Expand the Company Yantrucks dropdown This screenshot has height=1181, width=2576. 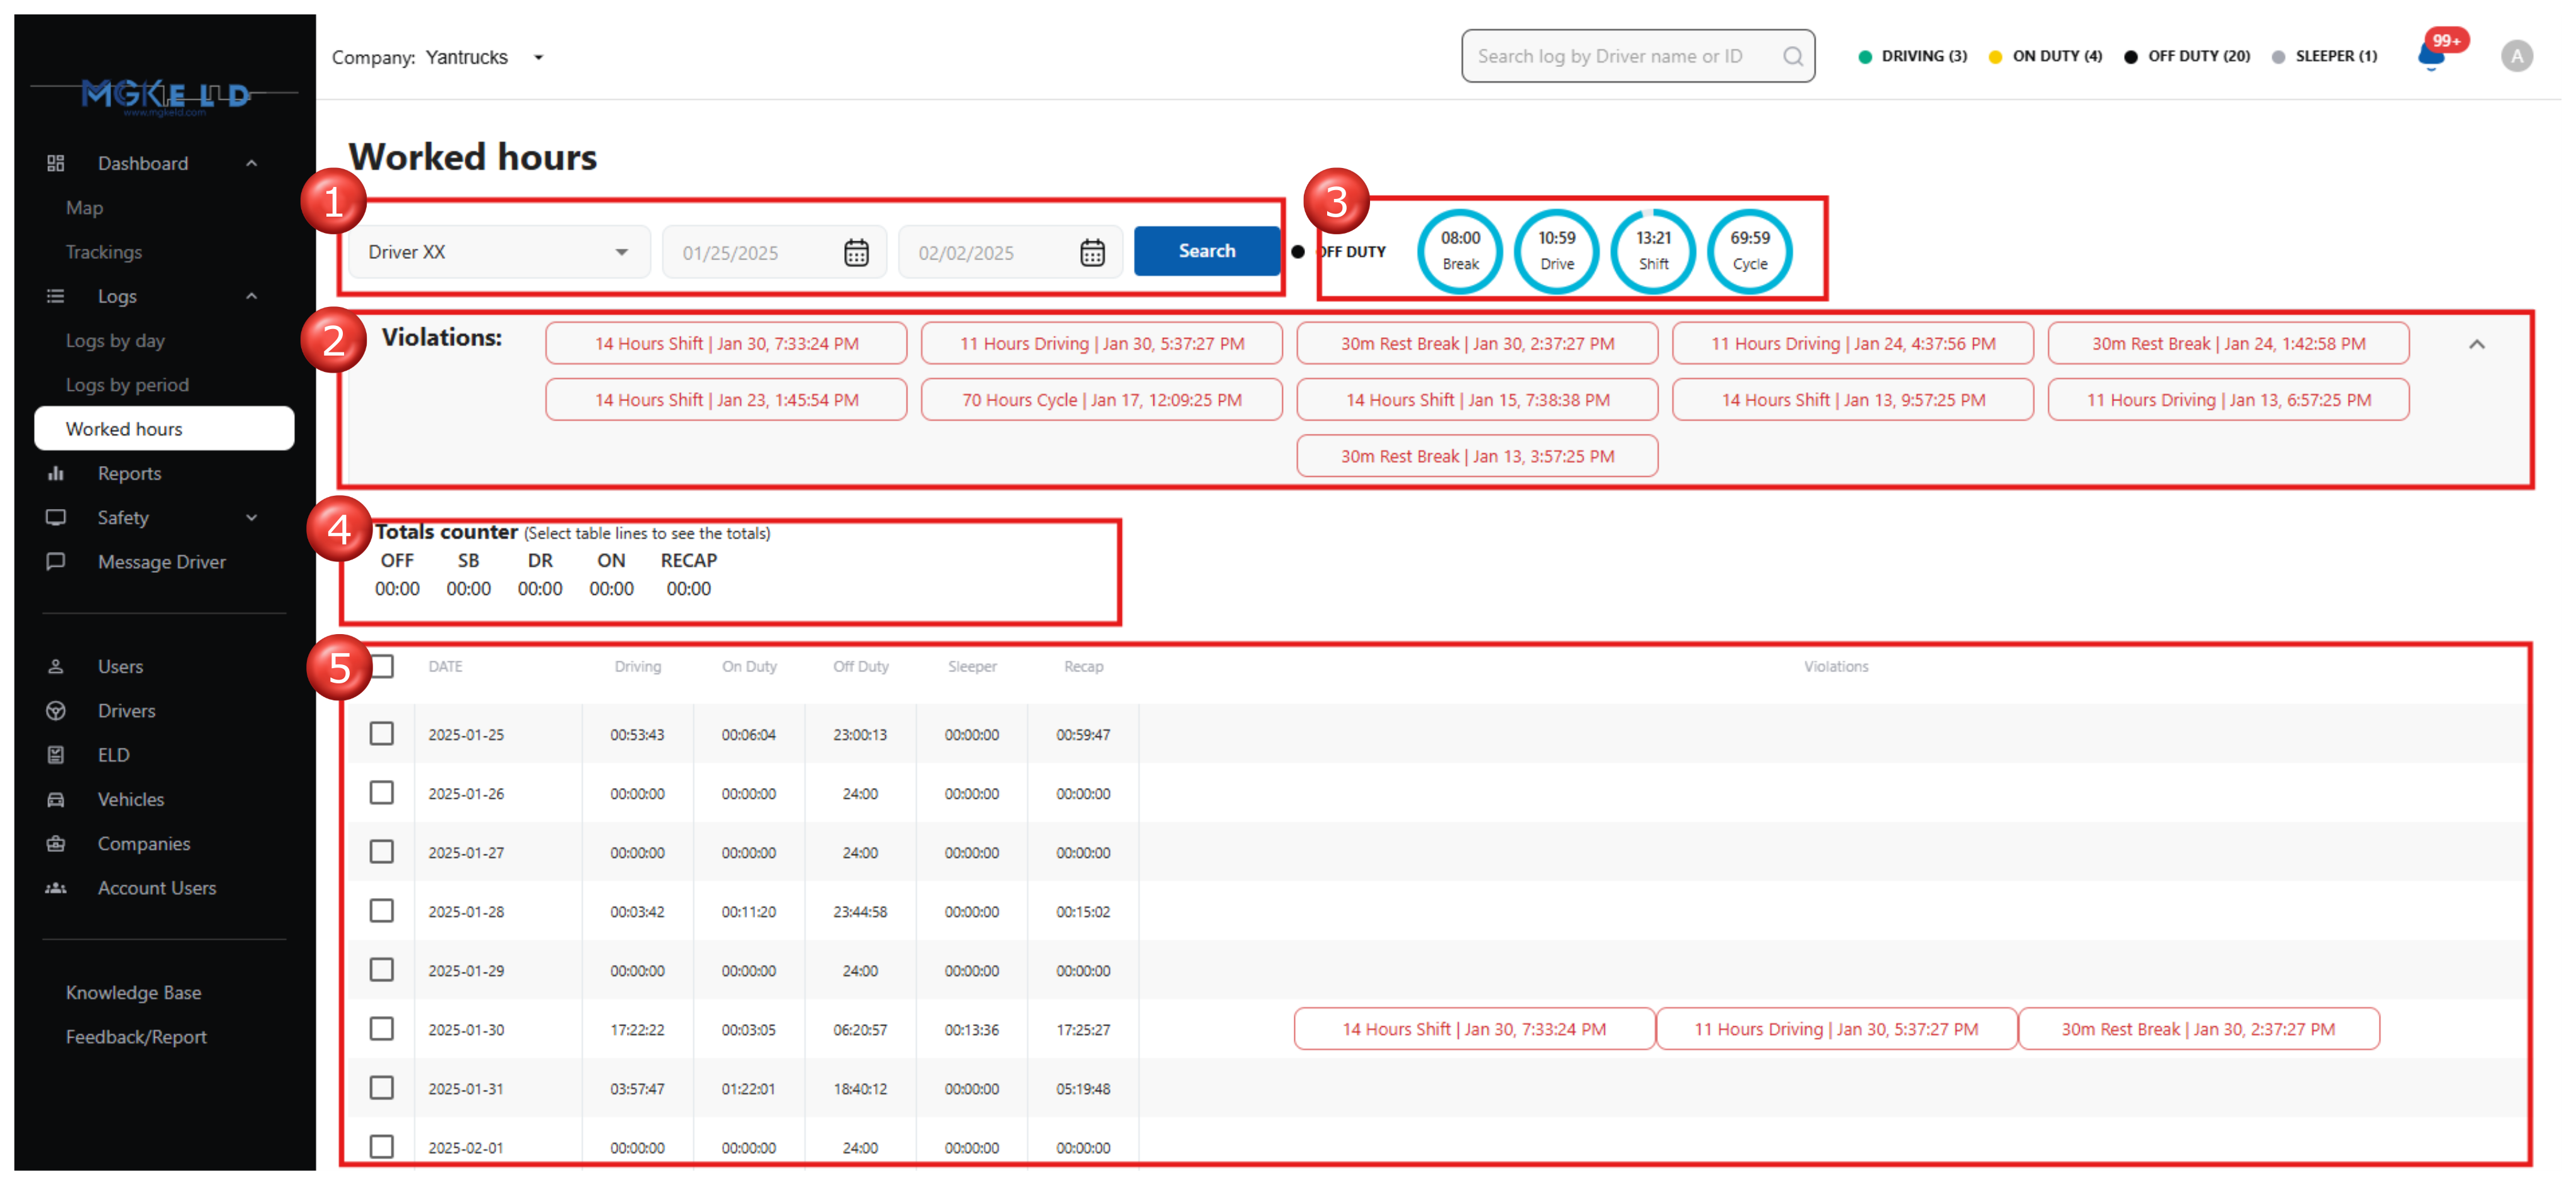click(538, 58)
